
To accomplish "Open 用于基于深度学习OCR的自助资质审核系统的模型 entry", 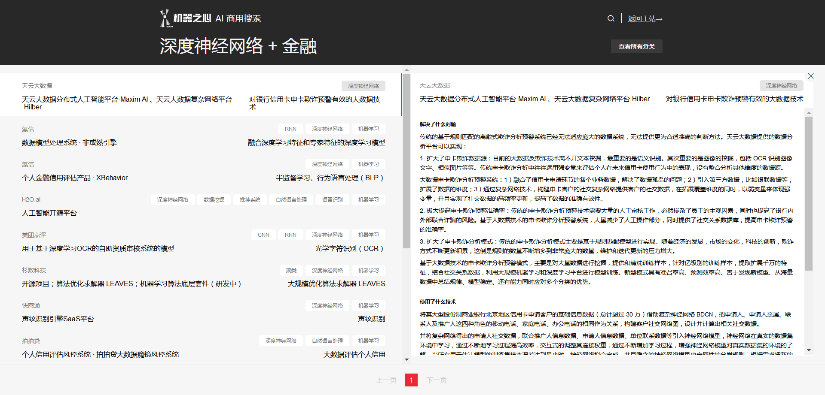I will (98, 248).
